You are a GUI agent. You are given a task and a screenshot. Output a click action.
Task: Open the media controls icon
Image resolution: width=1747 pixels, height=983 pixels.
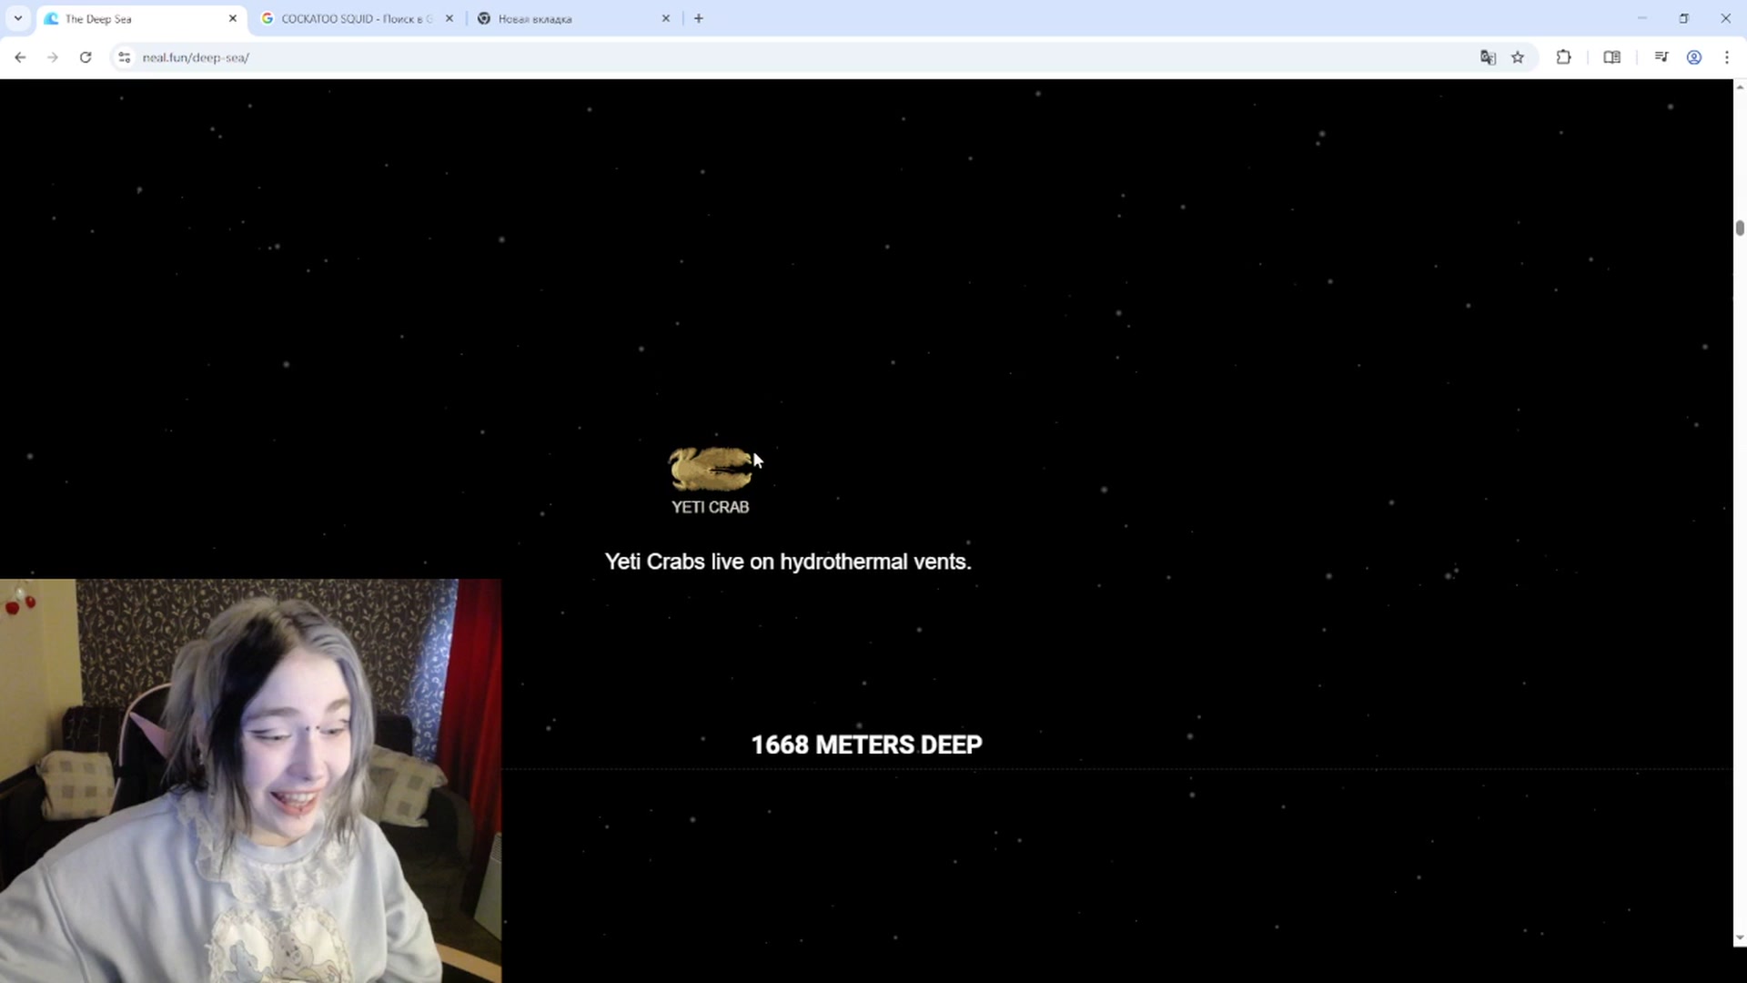(1661, 57)
